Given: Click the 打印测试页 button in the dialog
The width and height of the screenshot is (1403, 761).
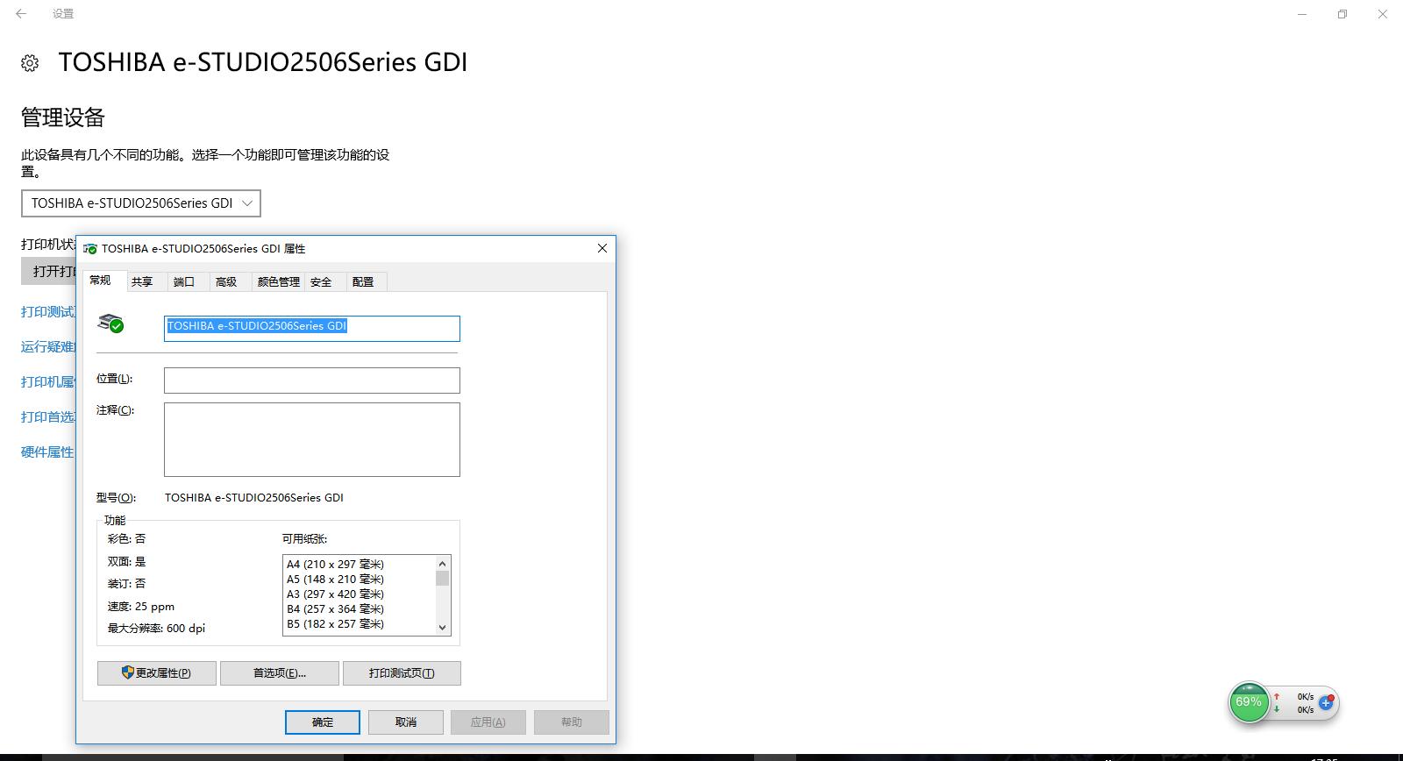Looking at the screenshot, I should (402, 673).
